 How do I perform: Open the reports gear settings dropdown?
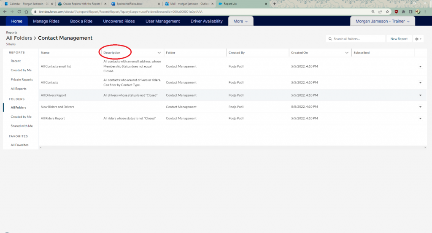click(x=418, y=39)
